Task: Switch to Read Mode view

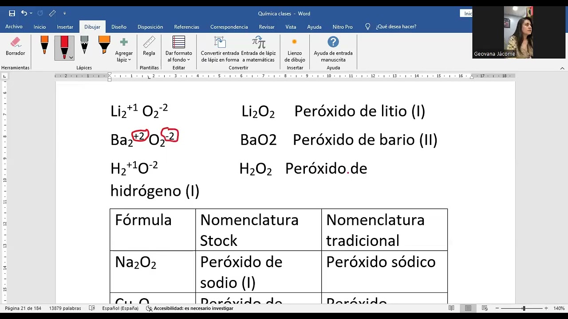Action: click(451, 308)
